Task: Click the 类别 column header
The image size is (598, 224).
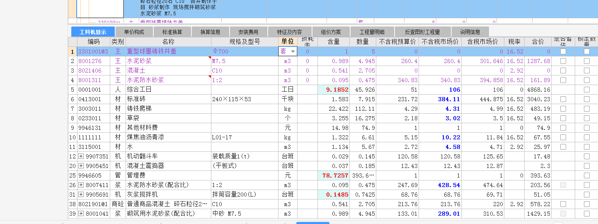Action: 118,42
